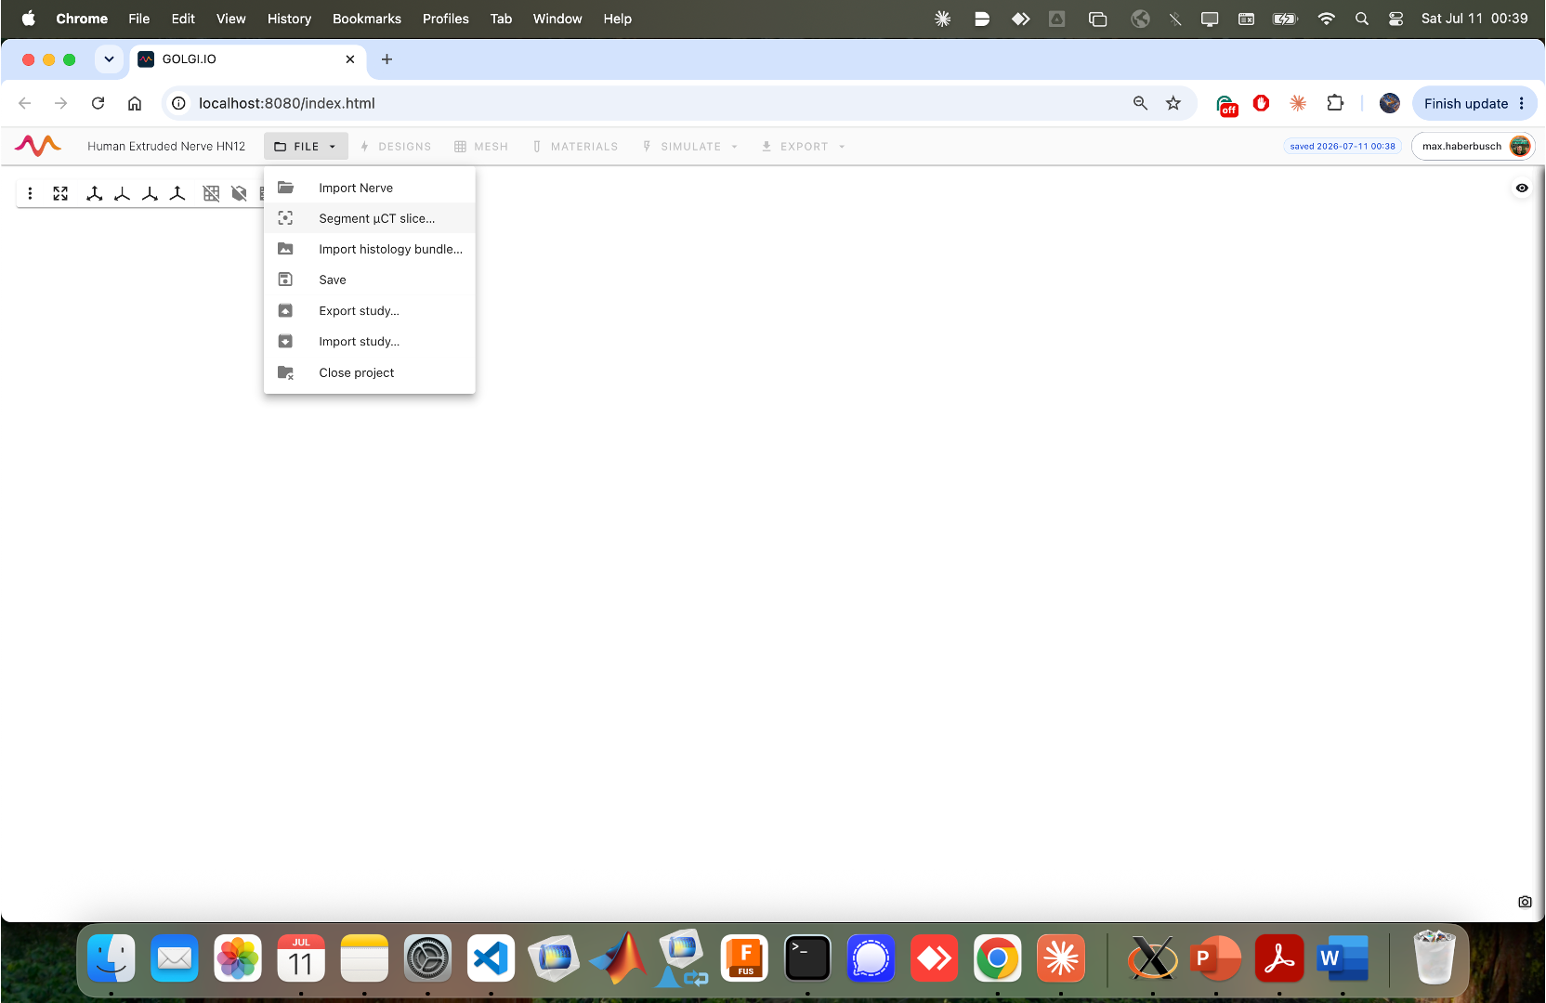The image size is (1546, 1003).
Task: Click the fit-to-view expand arrows icon
Action: point(60,193)
